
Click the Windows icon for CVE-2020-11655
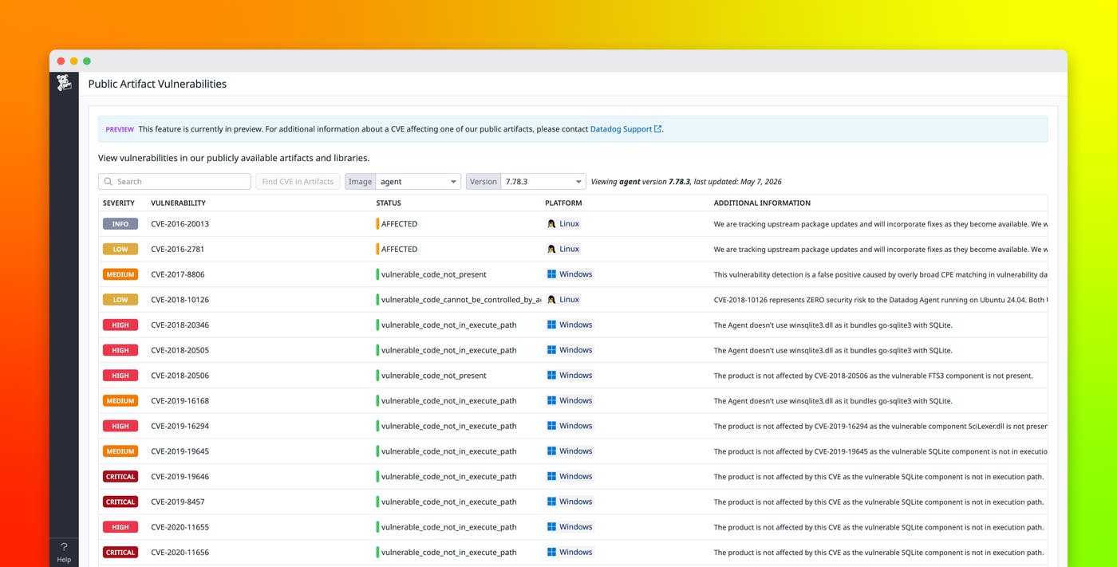(551, 527)
